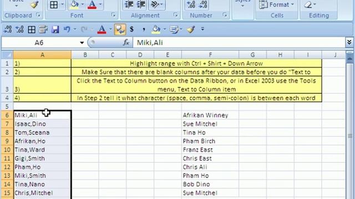Open the Format dropdown in Cells group
The width and height of the screenshot is (355, 199).
(276, 4)
